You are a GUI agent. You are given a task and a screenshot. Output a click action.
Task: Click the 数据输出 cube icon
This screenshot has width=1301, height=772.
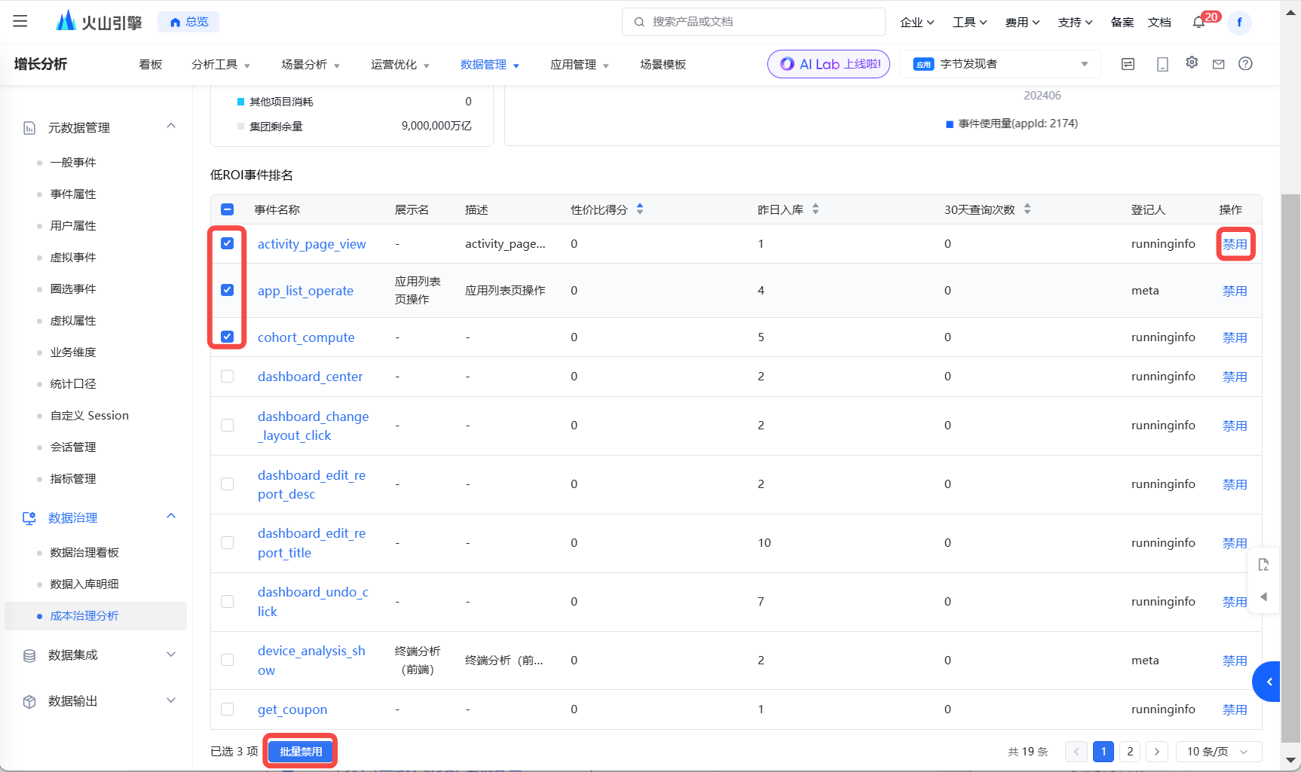click(x=29, y=701)
